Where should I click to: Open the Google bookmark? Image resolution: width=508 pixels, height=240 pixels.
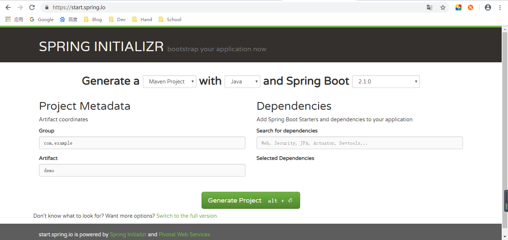point(41,19)
